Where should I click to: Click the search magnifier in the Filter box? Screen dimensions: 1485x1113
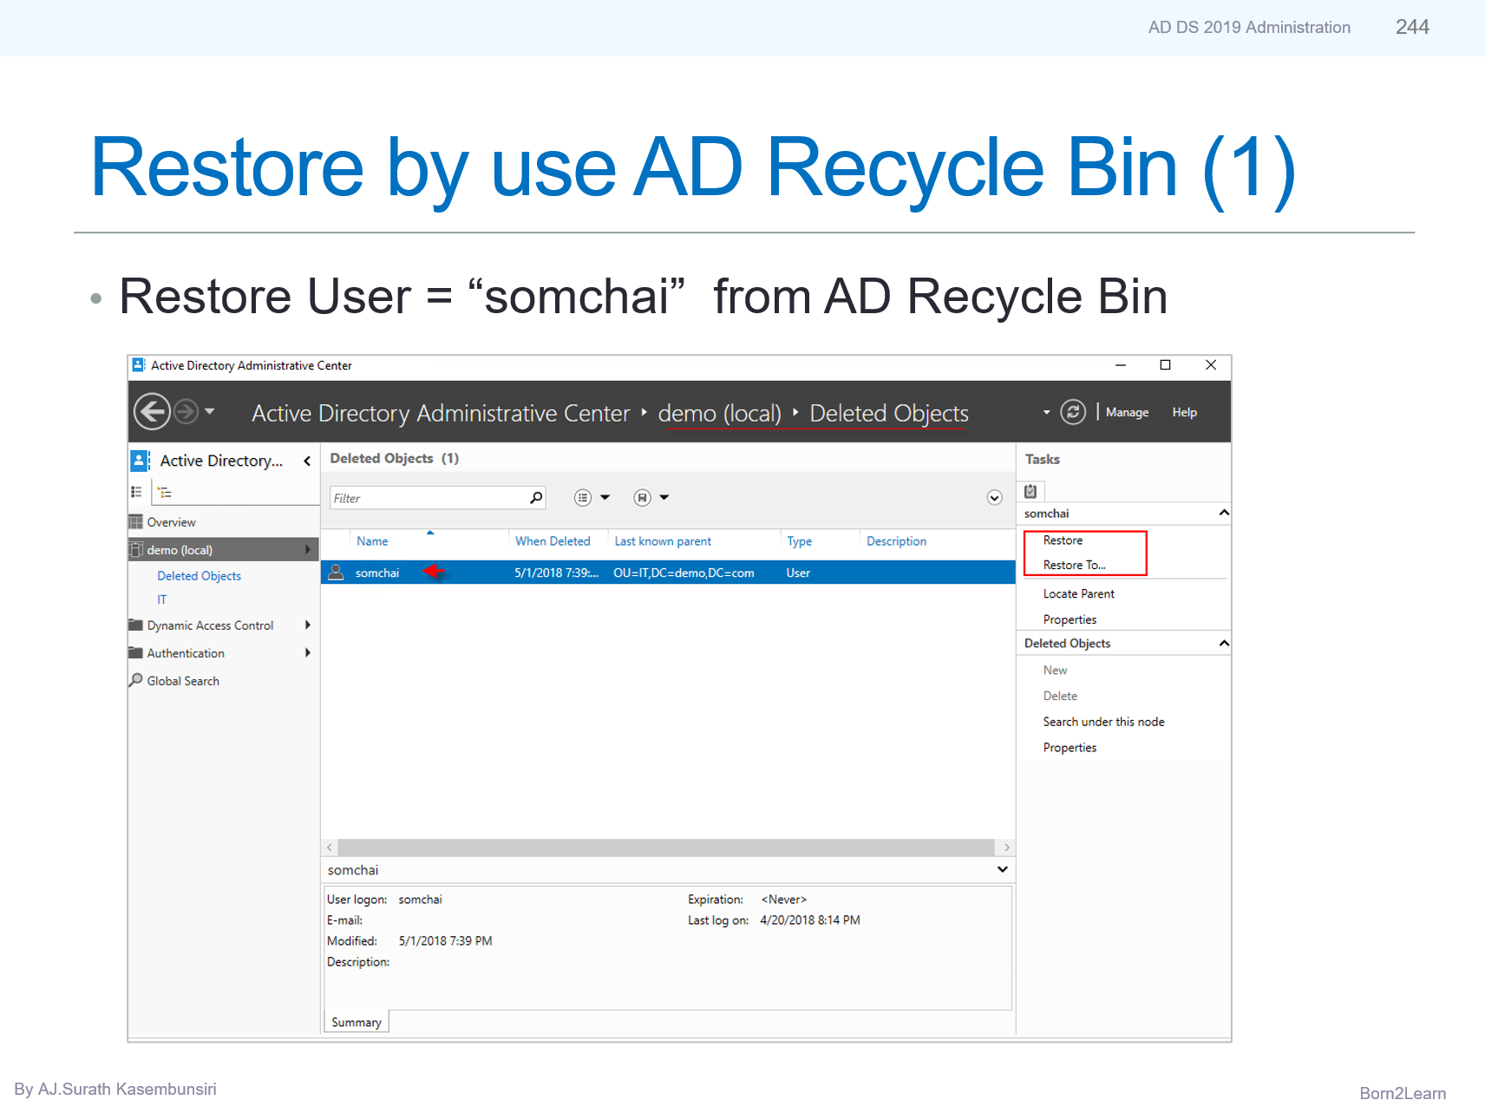click(x=536, y=497)
